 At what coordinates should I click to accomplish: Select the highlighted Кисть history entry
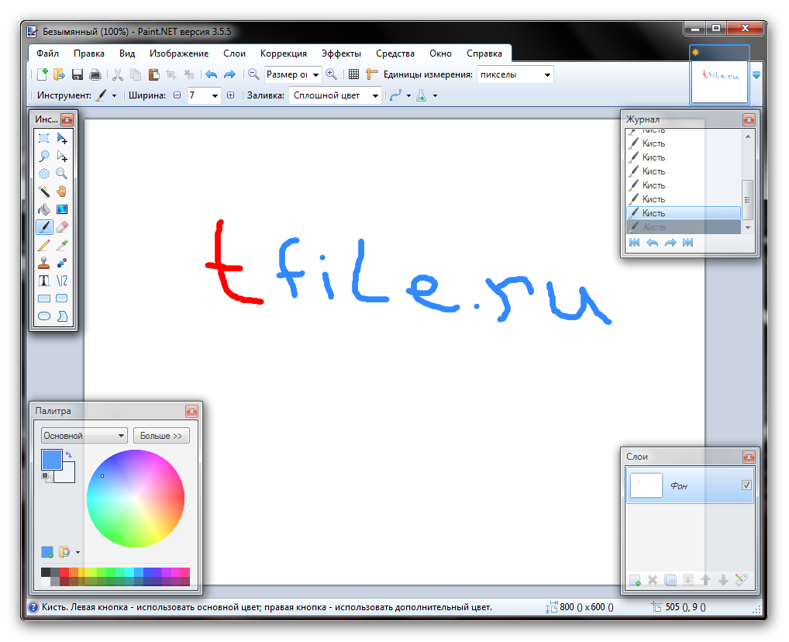tap(684, 213)
